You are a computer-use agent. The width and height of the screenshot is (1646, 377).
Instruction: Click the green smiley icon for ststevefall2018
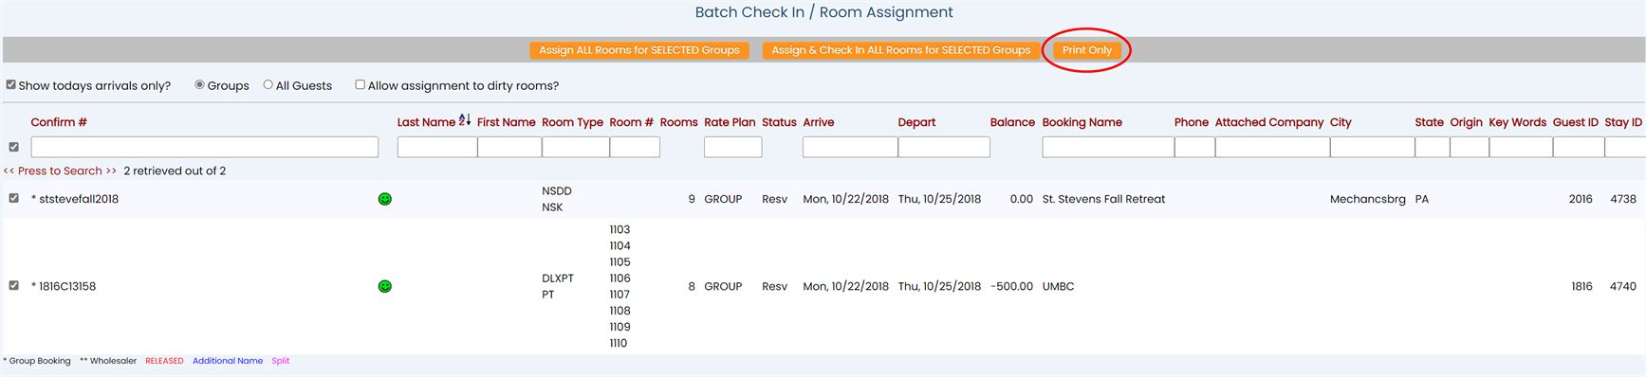point(385,199)
